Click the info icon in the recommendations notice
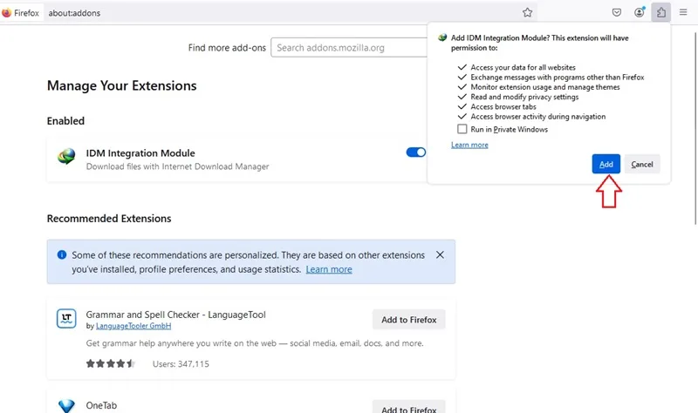The width and height of the screenshot is (698, 413). click(x=62, y=254)
